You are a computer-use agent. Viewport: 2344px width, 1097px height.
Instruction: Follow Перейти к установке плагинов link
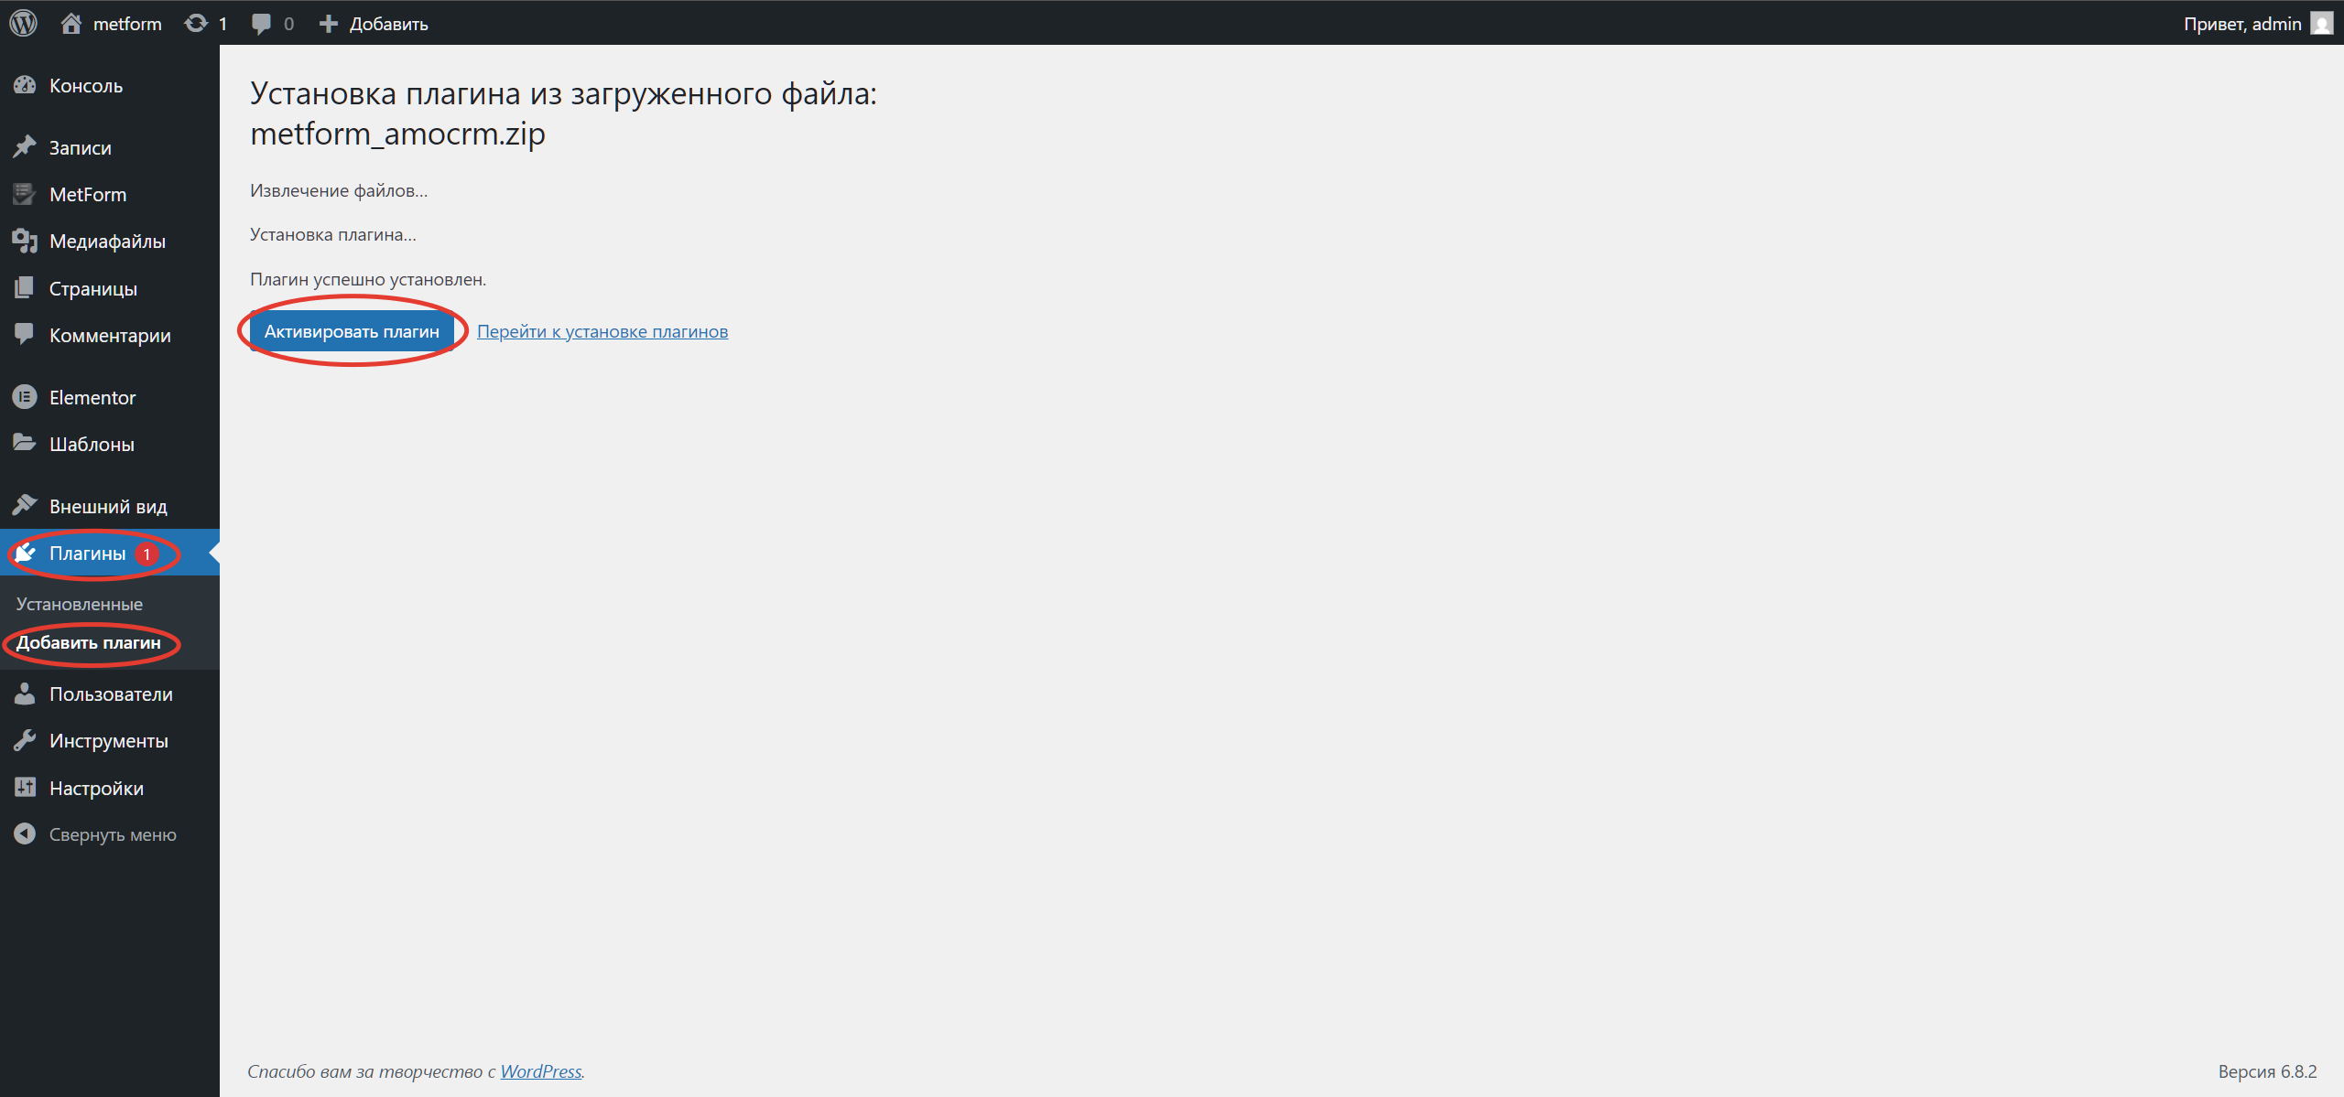(x=602, y=331)
